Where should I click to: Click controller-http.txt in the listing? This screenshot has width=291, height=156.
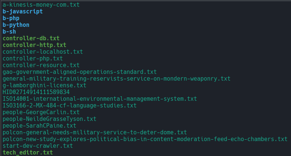34,45
